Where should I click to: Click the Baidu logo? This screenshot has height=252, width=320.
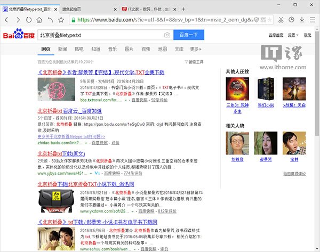pyautogui.click(x=18, y=35)
